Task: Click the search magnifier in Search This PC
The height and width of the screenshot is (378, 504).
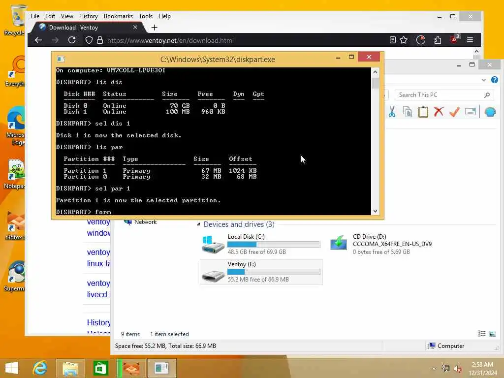Action: pos(487,95)
